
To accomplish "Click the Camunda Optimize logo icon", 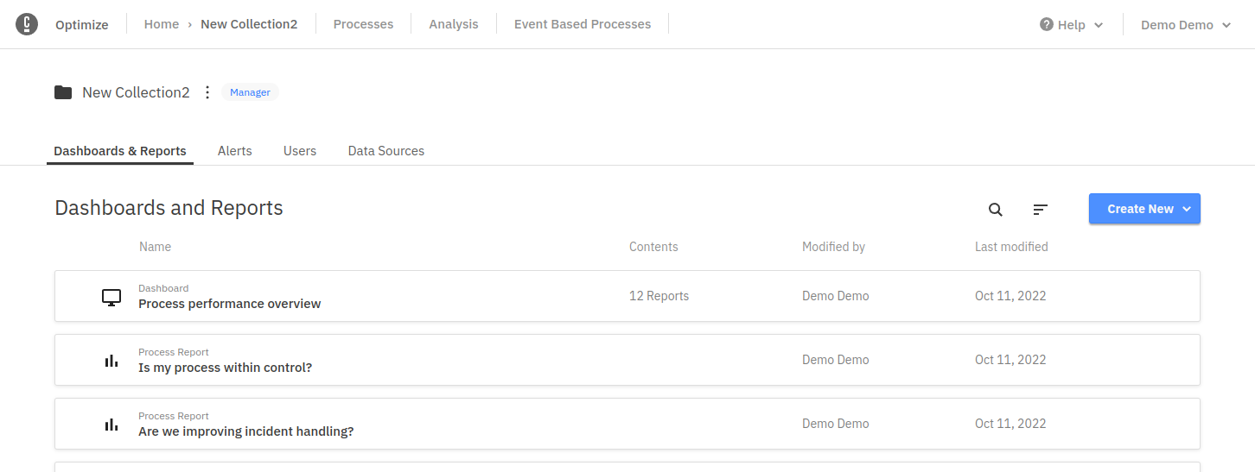I will [27, 24].
